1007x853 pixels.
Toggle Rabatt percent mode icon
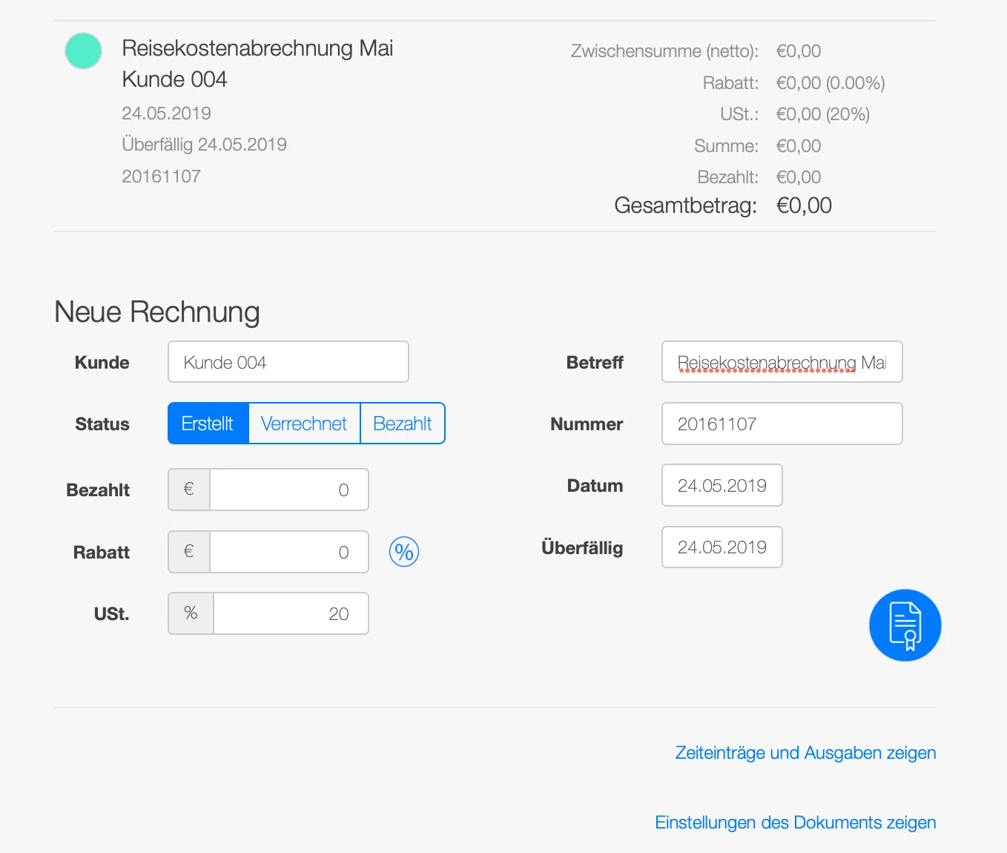[404, 552]
